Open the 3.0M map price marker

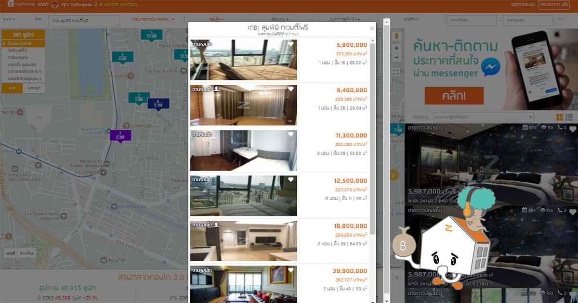click(139, 98)
